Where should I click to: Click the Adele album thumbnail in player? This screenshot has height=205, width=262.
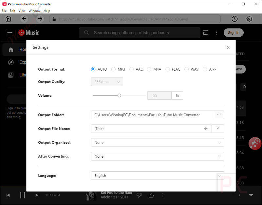(91, 196)
